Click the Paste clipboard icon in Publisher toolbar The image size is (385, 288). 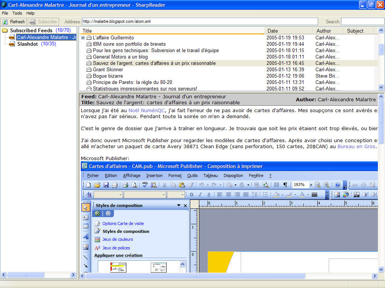(x=182, y=185)
